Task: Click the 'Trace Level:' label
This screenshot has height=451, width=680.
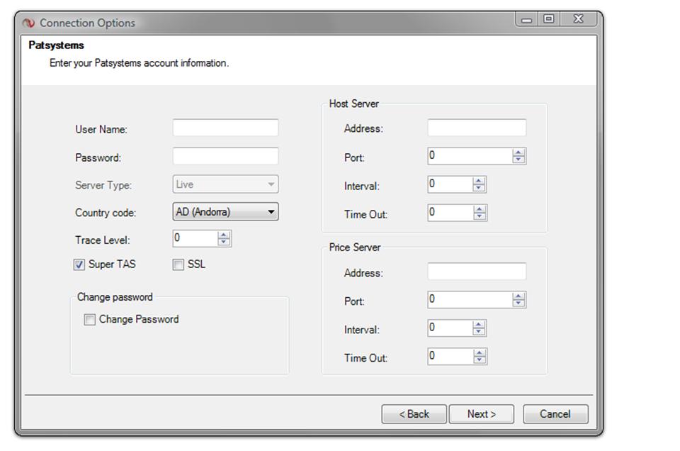Action: [x=102, y=240]
